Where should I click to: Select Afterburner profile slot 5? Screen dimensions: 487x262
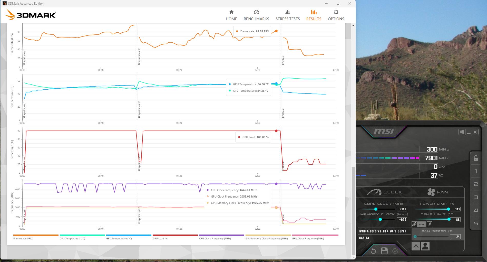point(476,223)
